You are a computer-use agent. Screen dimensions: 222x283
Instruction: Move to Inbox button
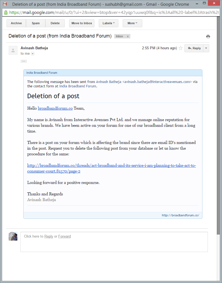point(82,23)
